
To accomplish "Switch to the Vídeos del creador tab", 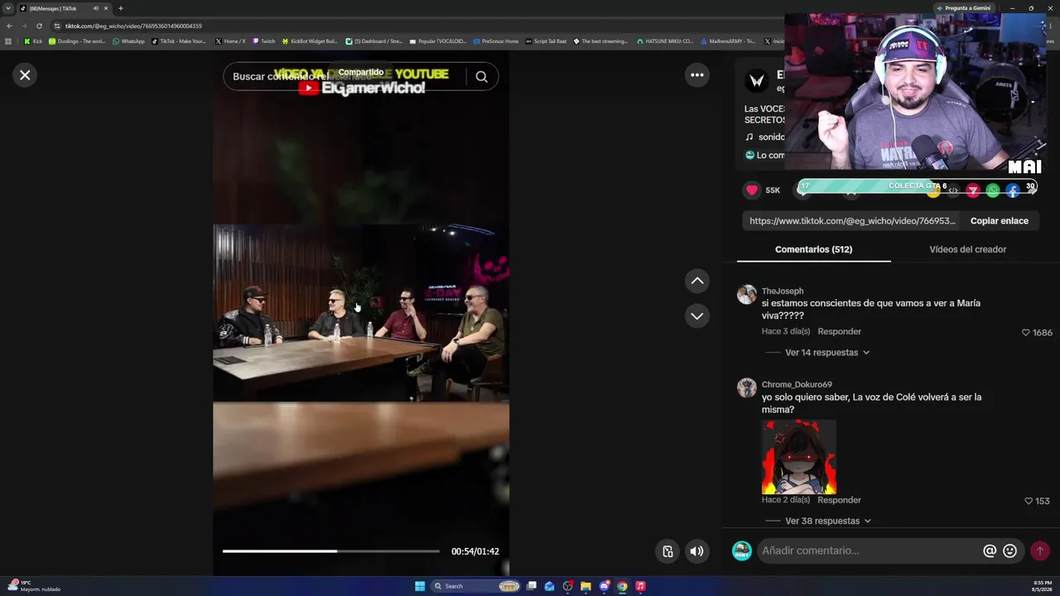I will pyautogui.click(x=968, y=249).
